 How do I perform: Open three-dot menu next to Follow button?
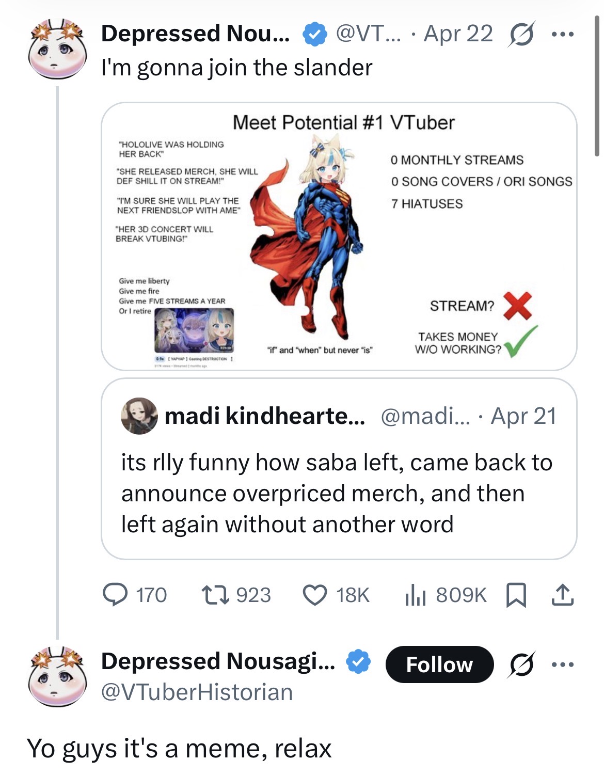(x=562, y=664)
